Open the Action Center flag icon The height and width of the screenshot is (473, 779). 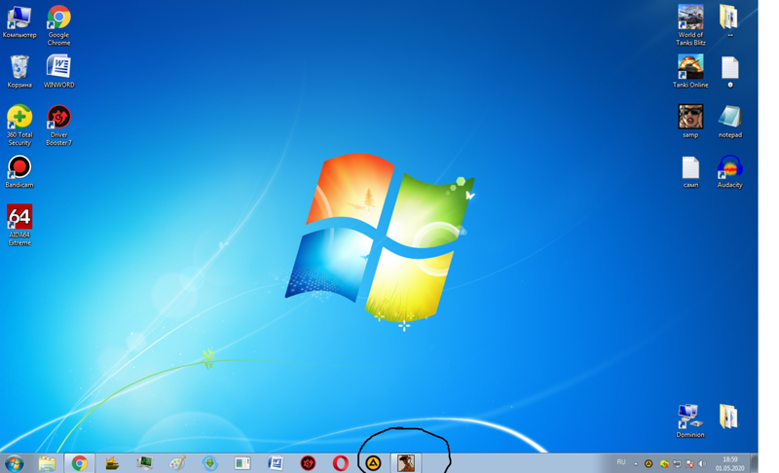click(689, 464)
